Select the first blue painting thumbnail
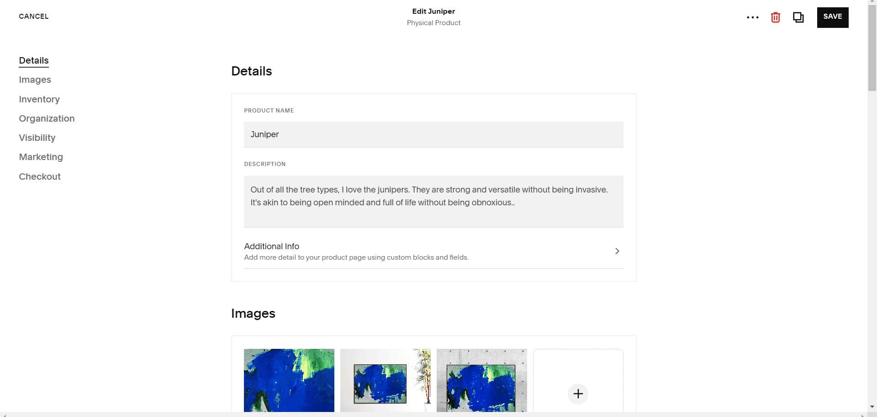 (x=289, y=380)
